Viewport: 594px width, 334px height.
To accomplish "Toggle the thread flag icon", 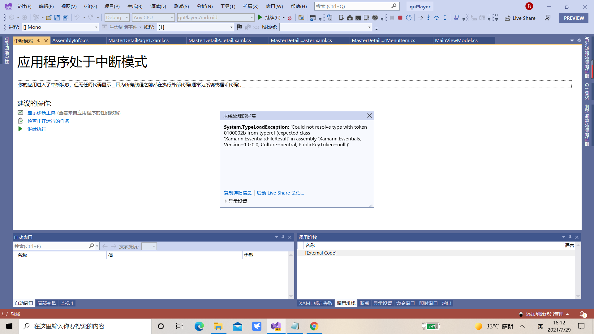I will (239, 27).
